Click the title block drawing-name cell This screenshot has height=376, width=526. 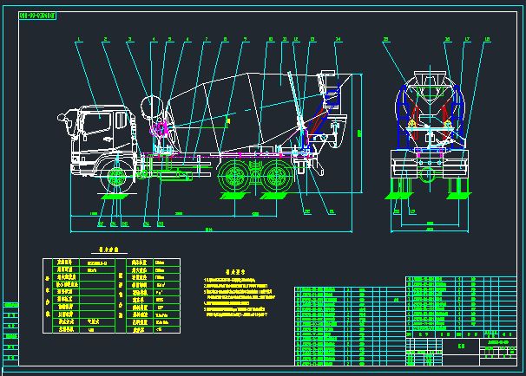[x=461, y=347]
